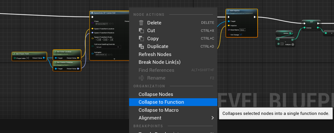Toggle the Vel Change checkbox

(241, 35)
